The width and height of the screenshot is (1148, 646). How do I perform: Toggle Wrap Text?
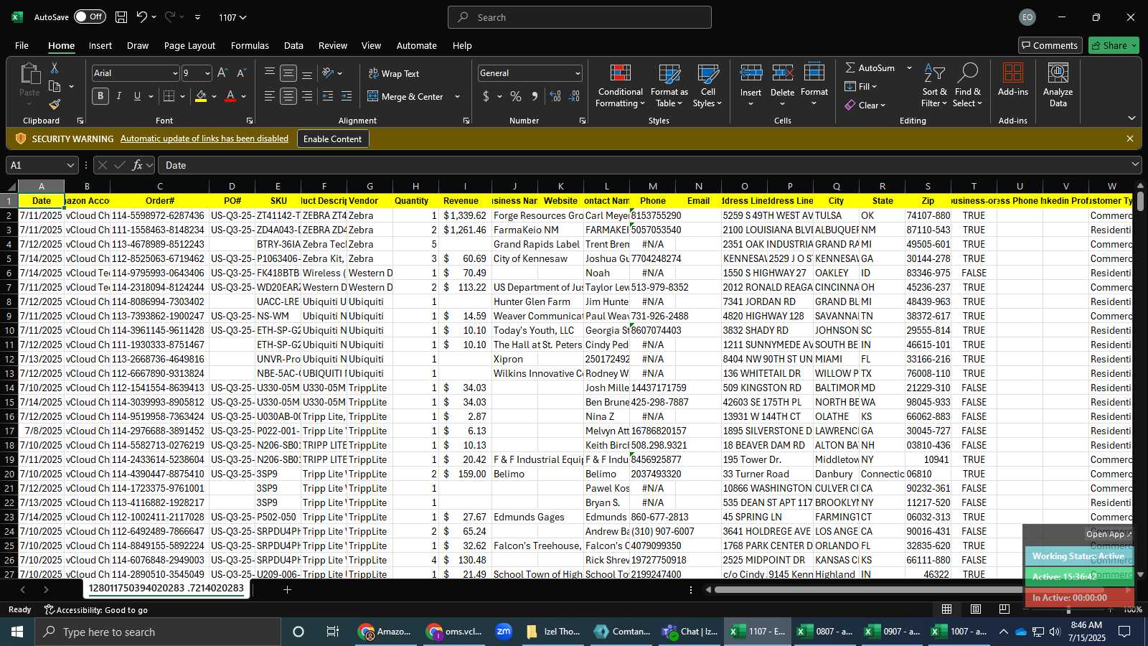tap(393, 73)
